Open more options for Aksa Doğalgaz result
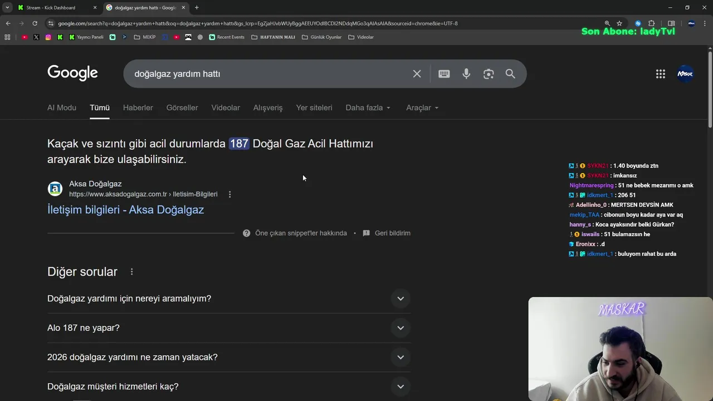The height and width of the screenshot is (401, 713). [229, 194]
